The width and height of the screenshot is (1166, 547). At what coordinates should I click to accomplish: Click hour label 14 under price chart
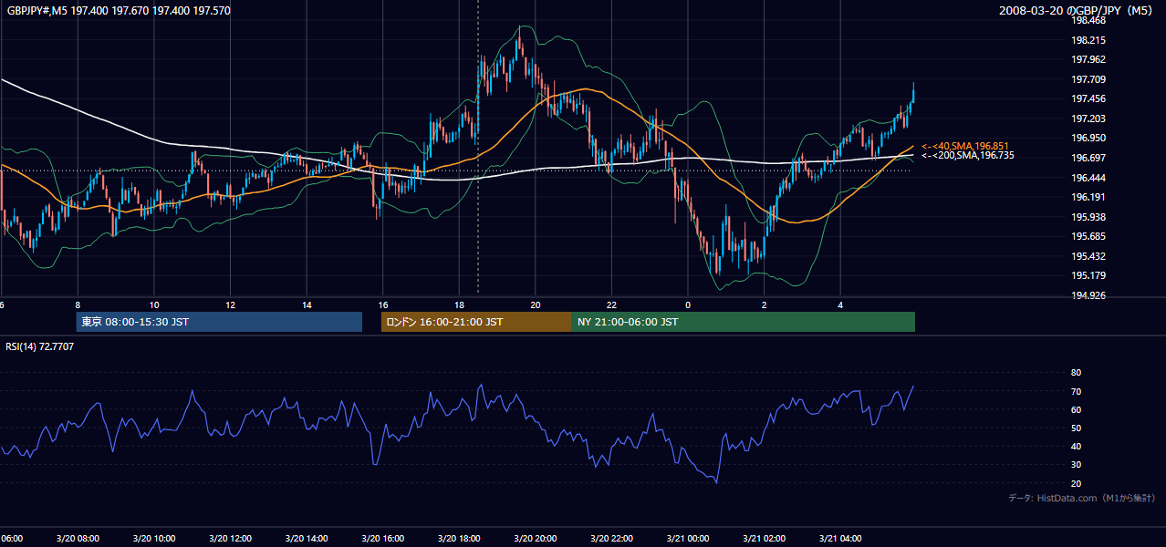point(307,304)
